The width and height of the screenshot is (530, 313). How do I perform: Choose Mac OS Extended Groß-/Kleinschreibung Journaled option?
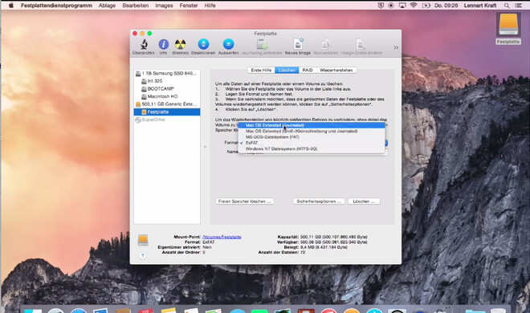[312, 131]
